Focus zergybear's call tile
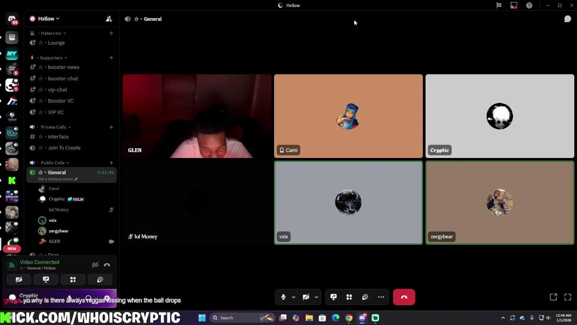 [x=500, y=203]
